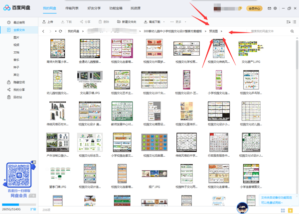The image size is (299, 214).
Task: Open the 好友分享 tab
Action: [x=94, y=8]
